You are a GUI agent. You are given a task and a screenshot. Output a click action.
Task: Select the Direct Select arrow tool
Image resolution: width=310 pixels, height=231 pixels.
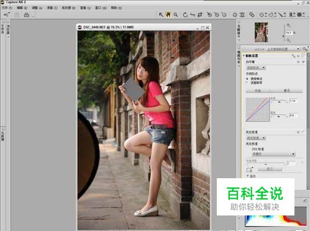[161, 15]
